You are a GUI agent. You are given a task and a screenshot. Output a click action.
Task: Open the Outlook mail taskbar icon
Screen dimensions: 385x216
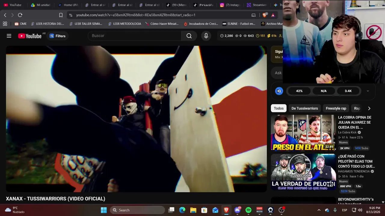[x=215, y=210]
